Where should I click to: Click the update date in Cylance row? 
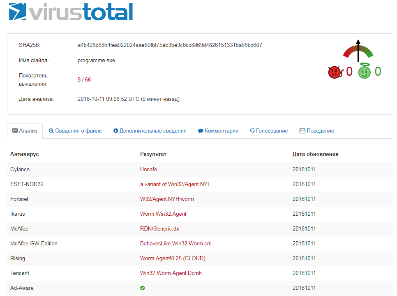[x=304, y=170]
